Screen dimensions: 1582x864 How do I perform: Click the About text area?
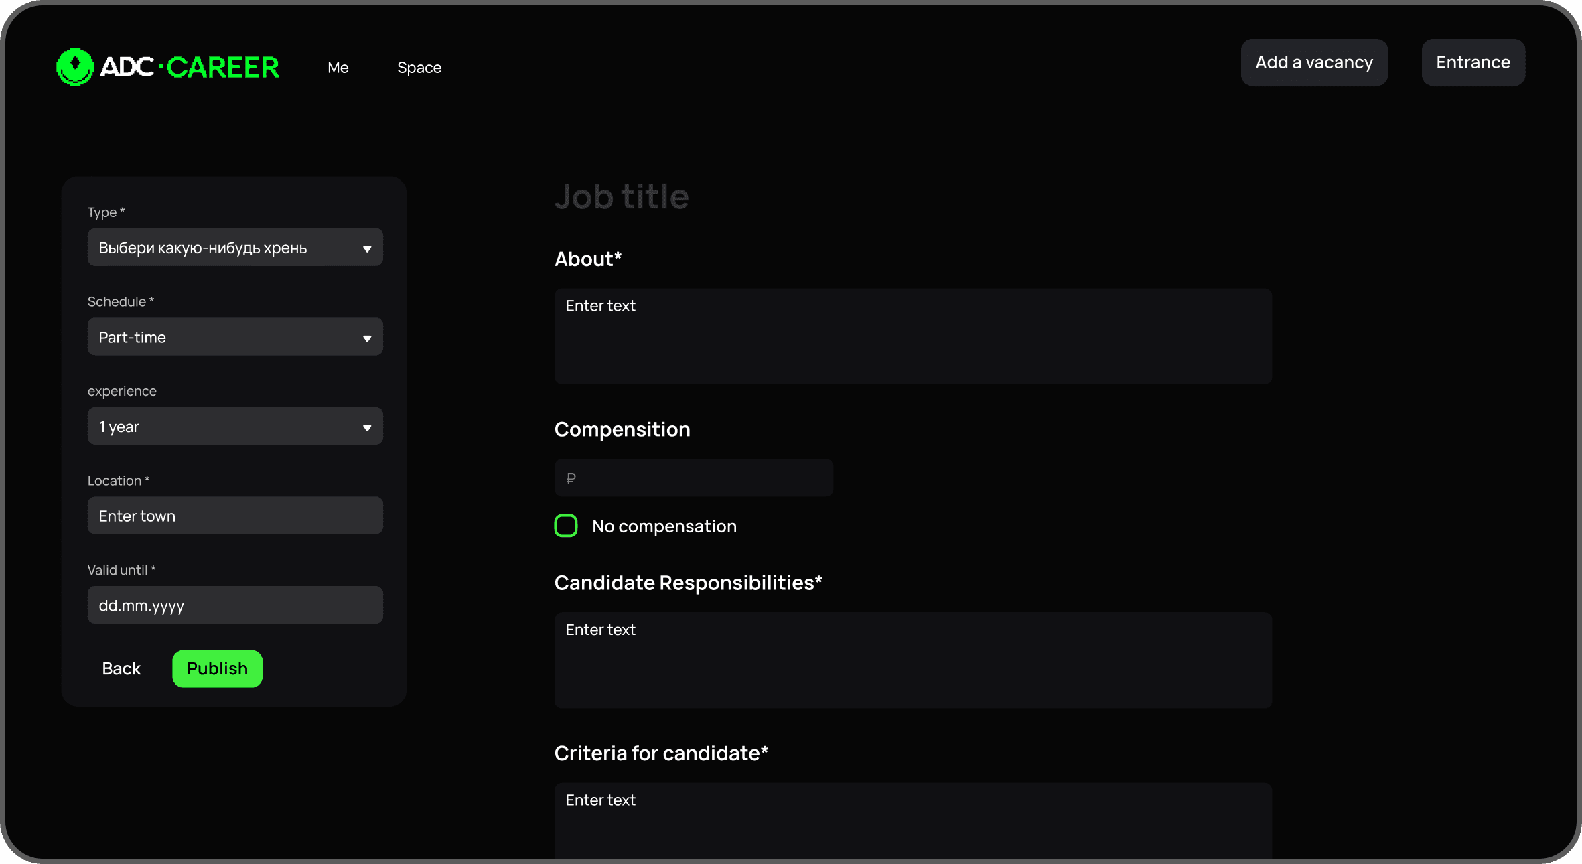point(912,336)
